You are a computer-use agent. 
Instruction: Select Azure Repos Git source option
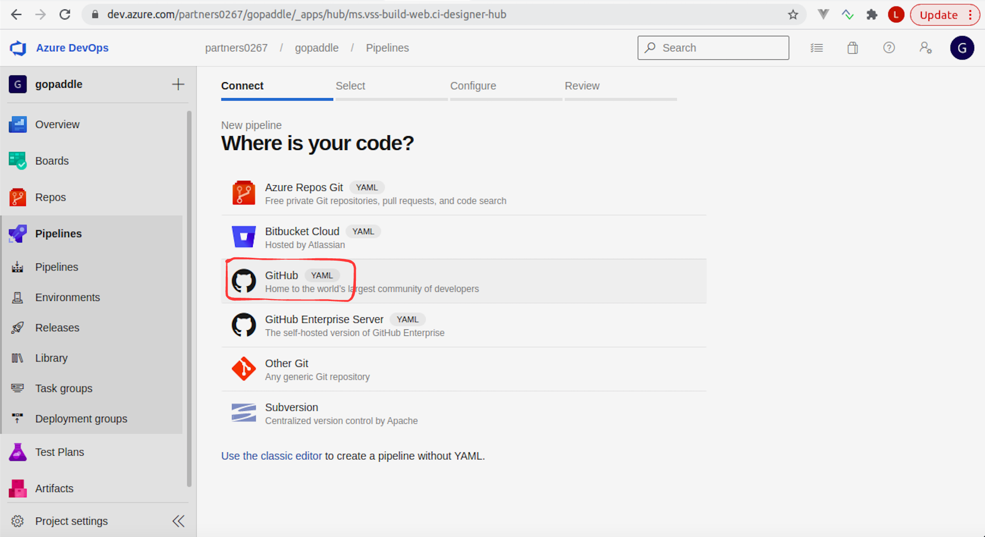coord(464,193)
